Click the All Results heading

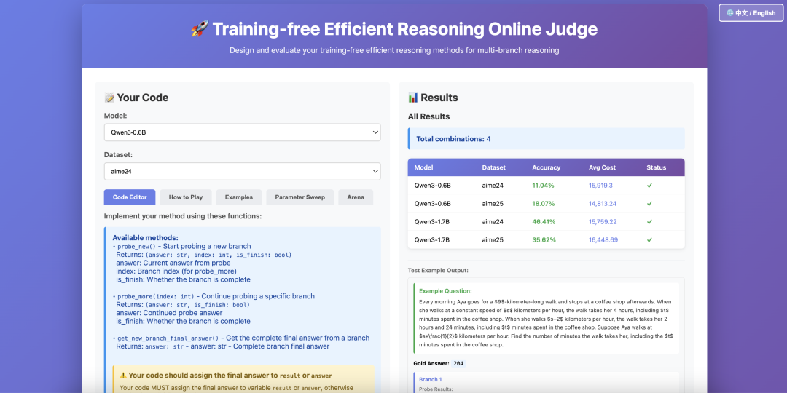point(428,116)
